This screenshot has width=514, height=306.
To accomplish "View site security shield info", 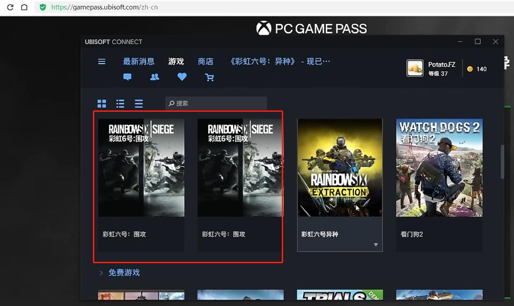I will pos(43,7).
